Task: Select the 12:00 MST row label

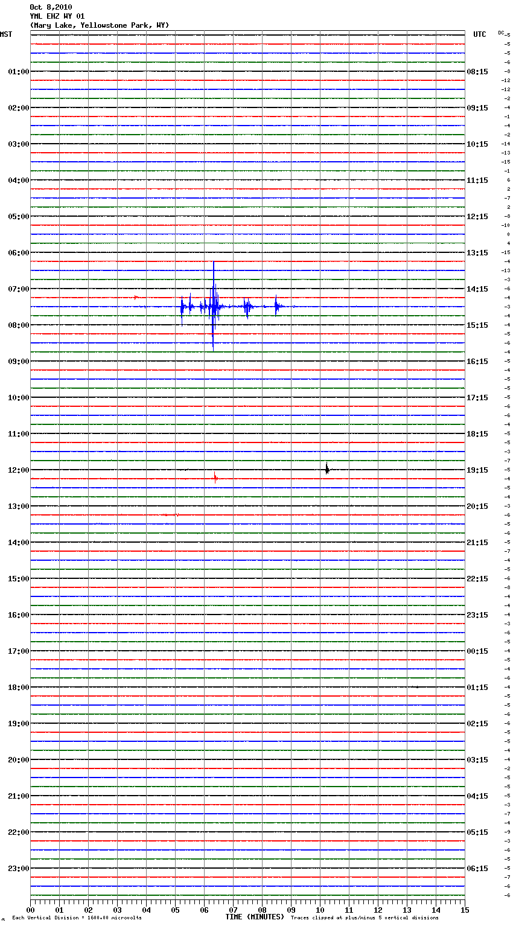Action: (19, 470)
